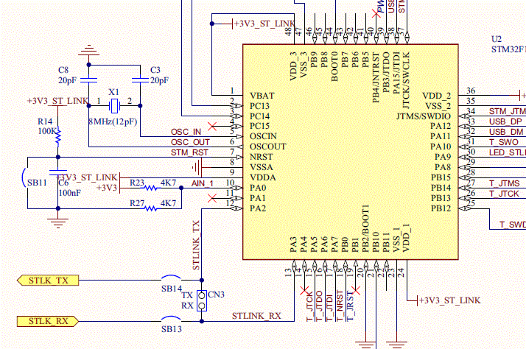Click the 4K7 value of R27
Viewport: 526px width, 349px height.
pyautogui.click(x=169, y=203)
